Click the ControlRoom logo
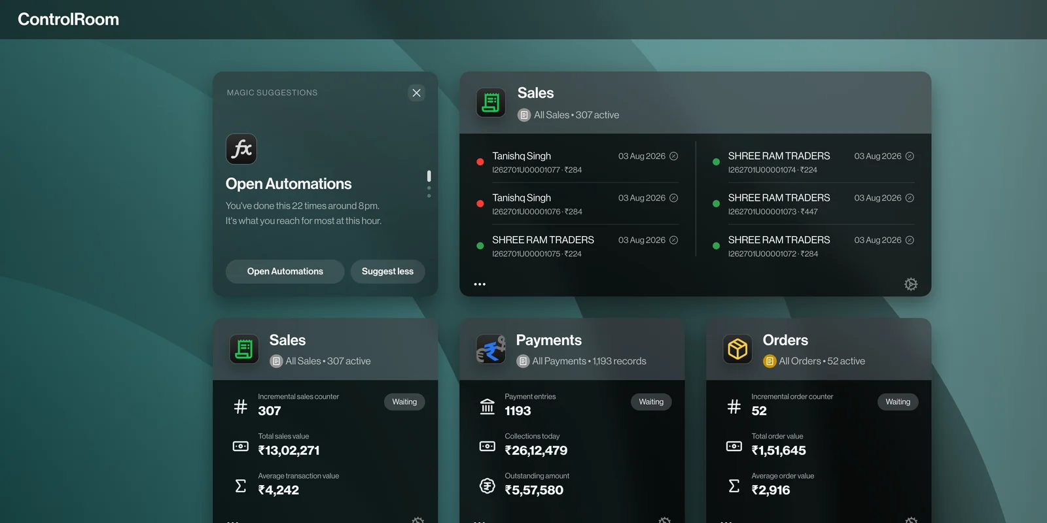This screenshot has height=523, width=1047. (68, 20)
